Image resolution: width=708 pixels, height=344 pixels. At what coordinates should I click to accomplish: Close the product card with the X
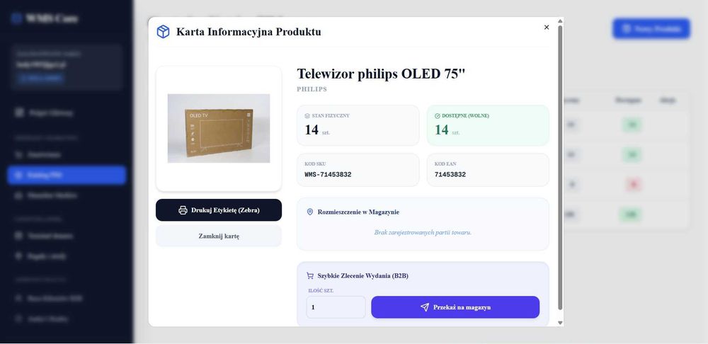click(x=547, y=27)
